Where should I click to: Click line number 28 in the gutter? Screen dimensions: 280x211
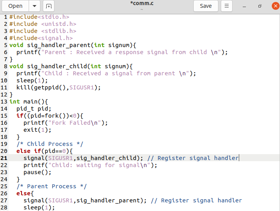click(4, 207)
